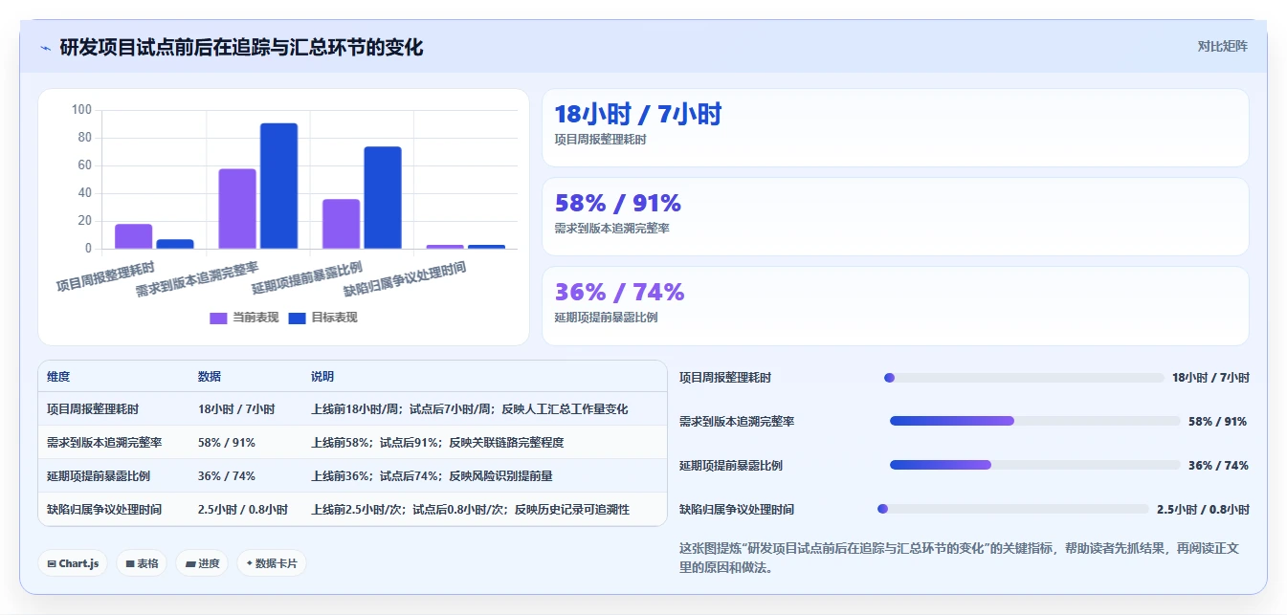This screenshot has width=1287, height=615.
Task: Click table cell 上线前58%；试点后91%
Action: (437, 442)
